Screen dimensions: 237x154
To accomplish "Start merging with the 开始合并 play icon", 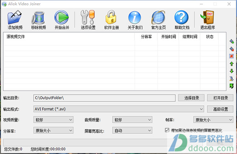I will (62, 17).
